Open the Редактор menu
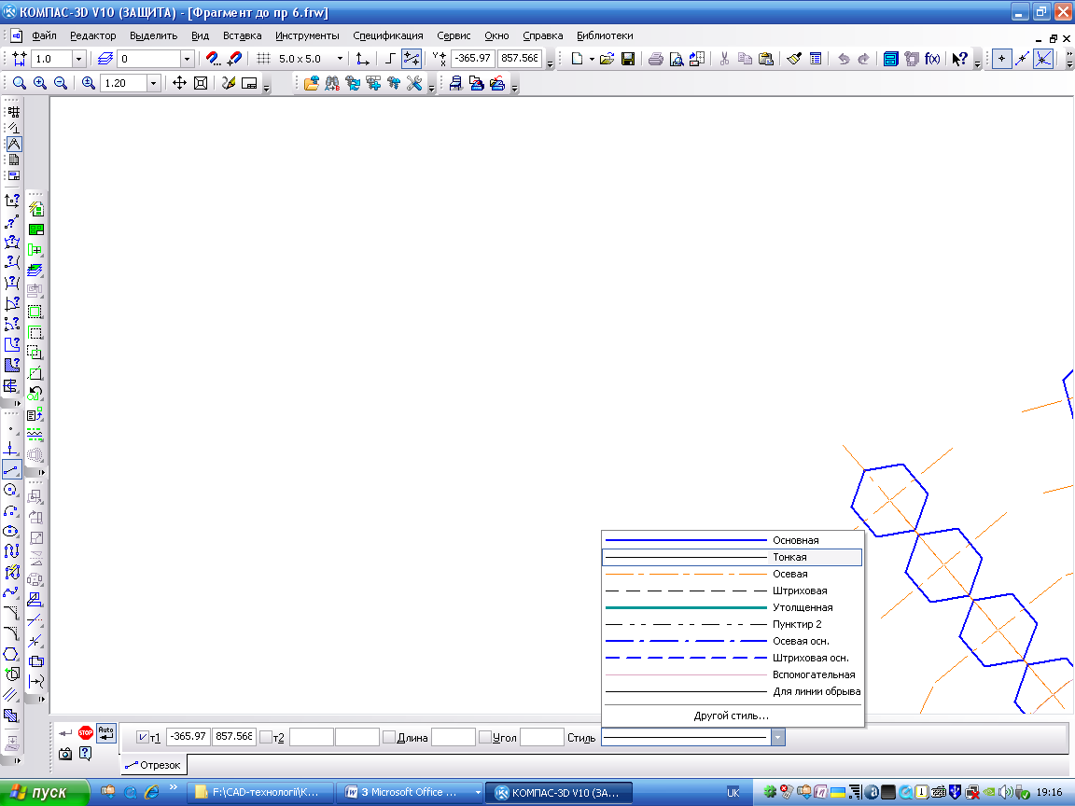Viewport: 1075px width, 806px height. click(92, 35)
